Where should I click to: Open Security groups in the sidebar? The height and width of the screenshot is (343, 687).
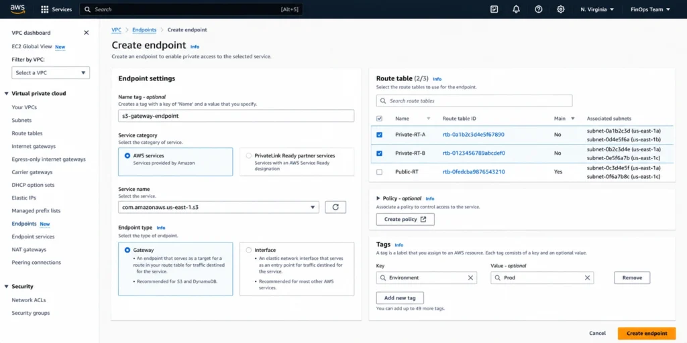31,314
